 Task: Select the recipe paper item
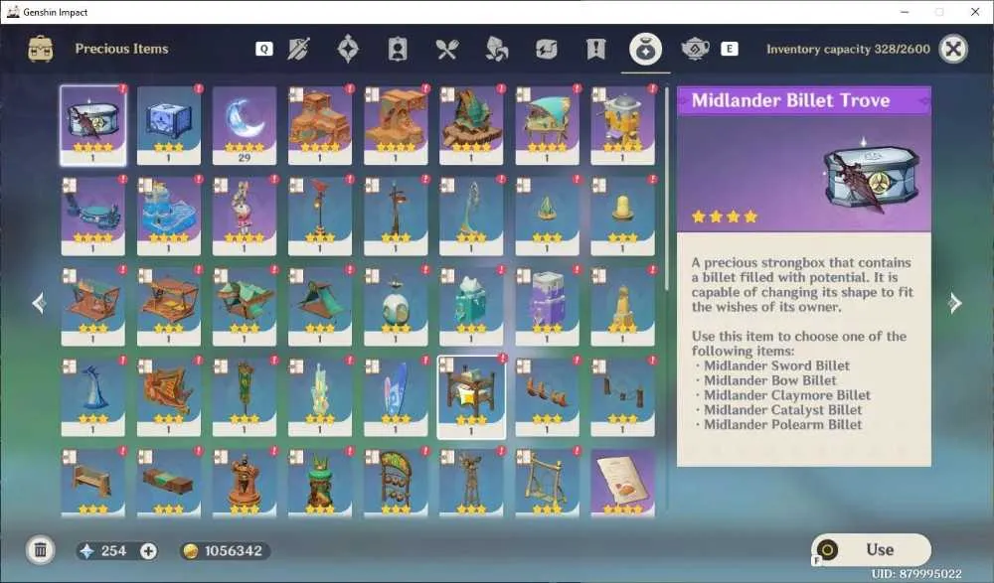[622, 482]
